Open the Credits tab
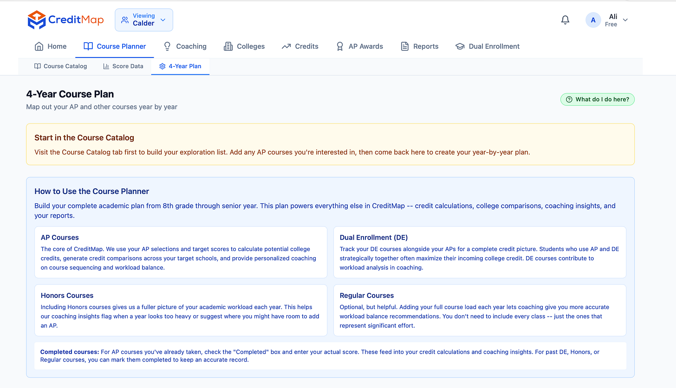This screenshot has width=676, height=388. 300,46
